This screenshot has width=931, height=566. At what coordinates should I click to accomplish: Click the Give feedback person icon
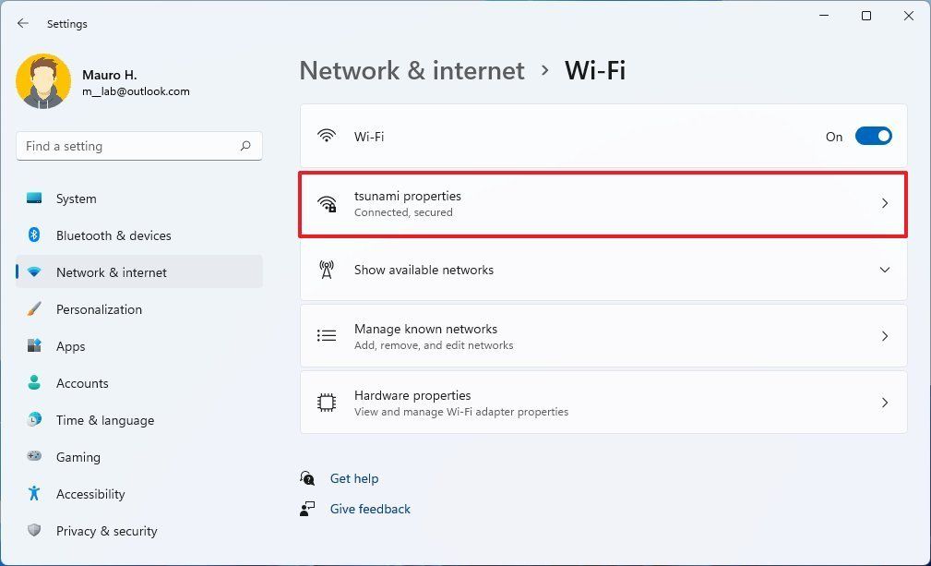tap(307, 509)
